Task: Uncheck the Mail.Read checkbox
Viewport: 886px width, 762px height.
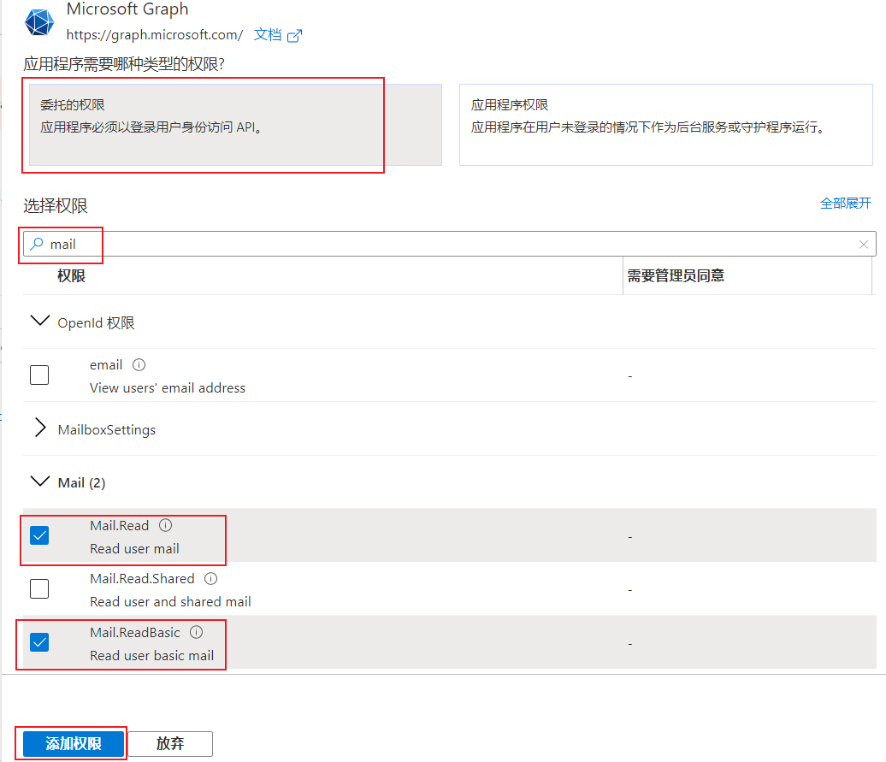Action: click(39, 535)
